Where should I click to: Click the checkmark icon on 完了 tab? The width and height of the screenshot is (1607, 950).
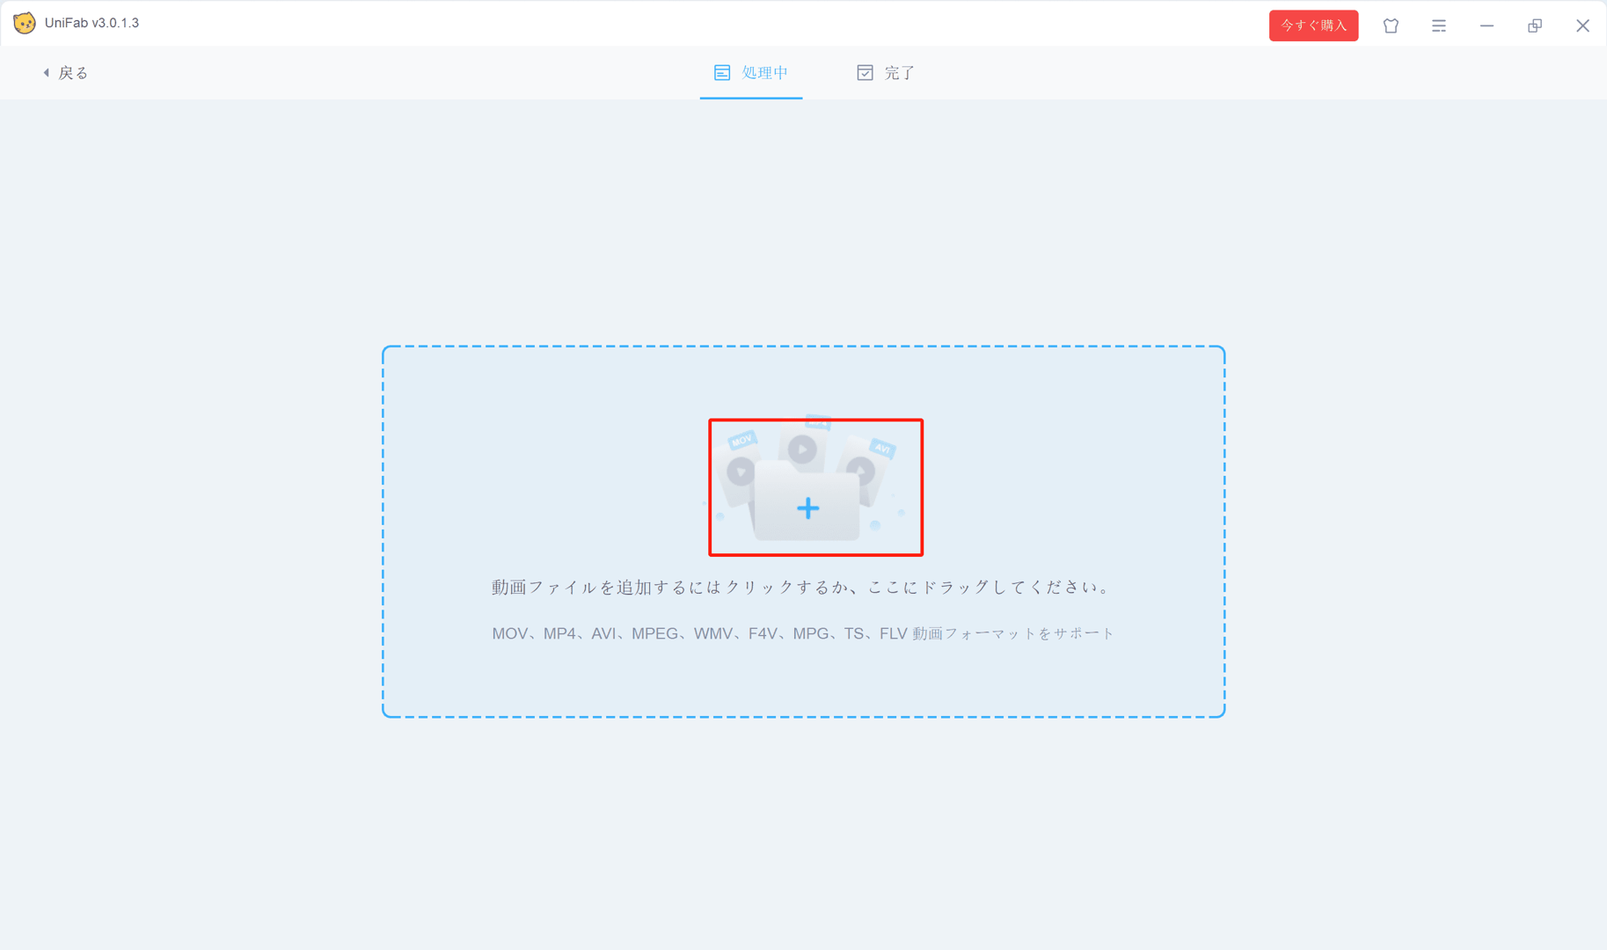tap(865, 73)
